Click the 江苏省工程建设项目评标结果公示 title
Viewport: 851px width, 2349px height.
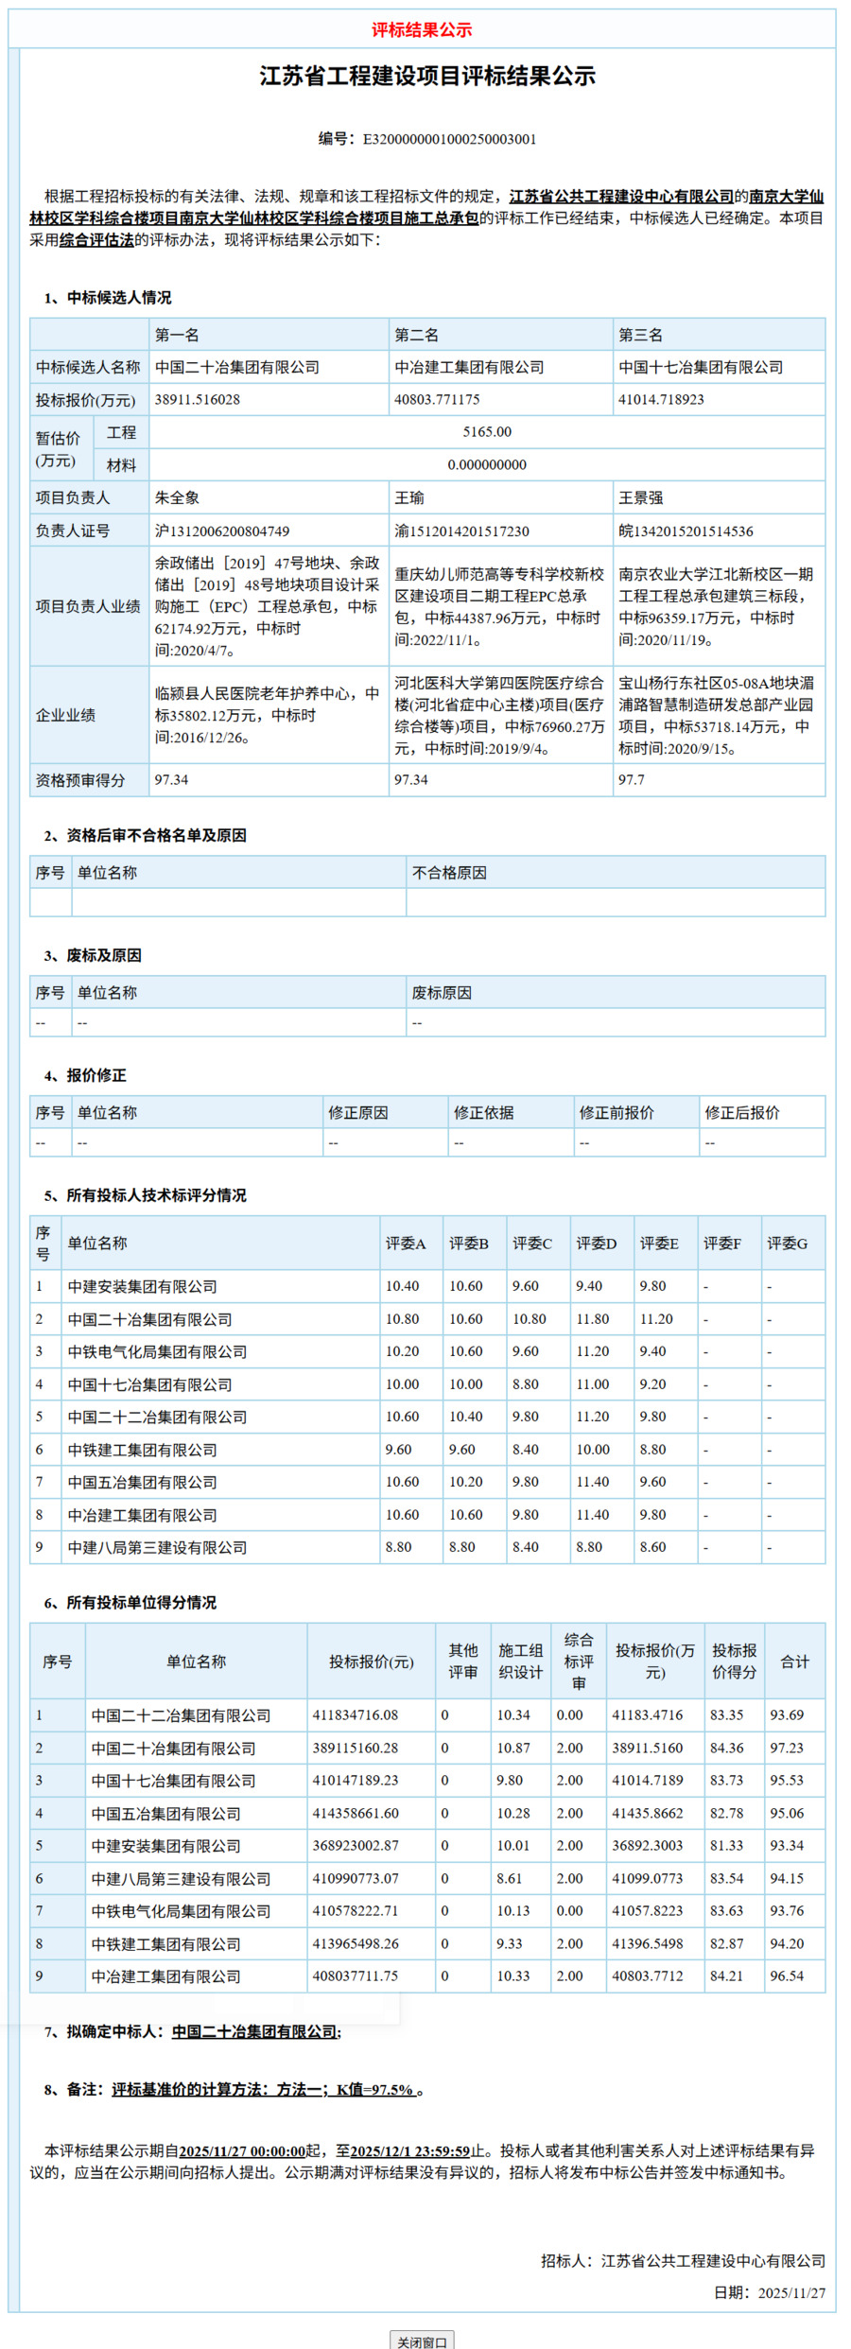click(427, 77)
